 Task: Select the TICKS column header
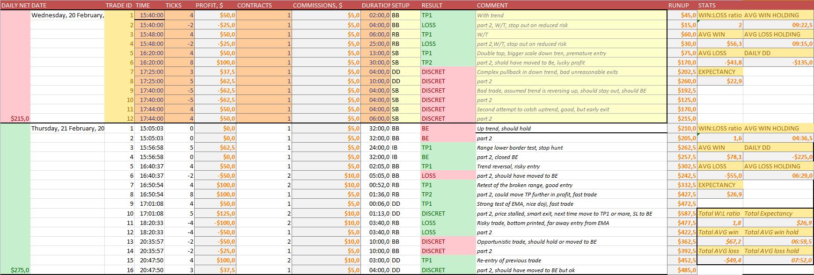(x=180, y=5)
